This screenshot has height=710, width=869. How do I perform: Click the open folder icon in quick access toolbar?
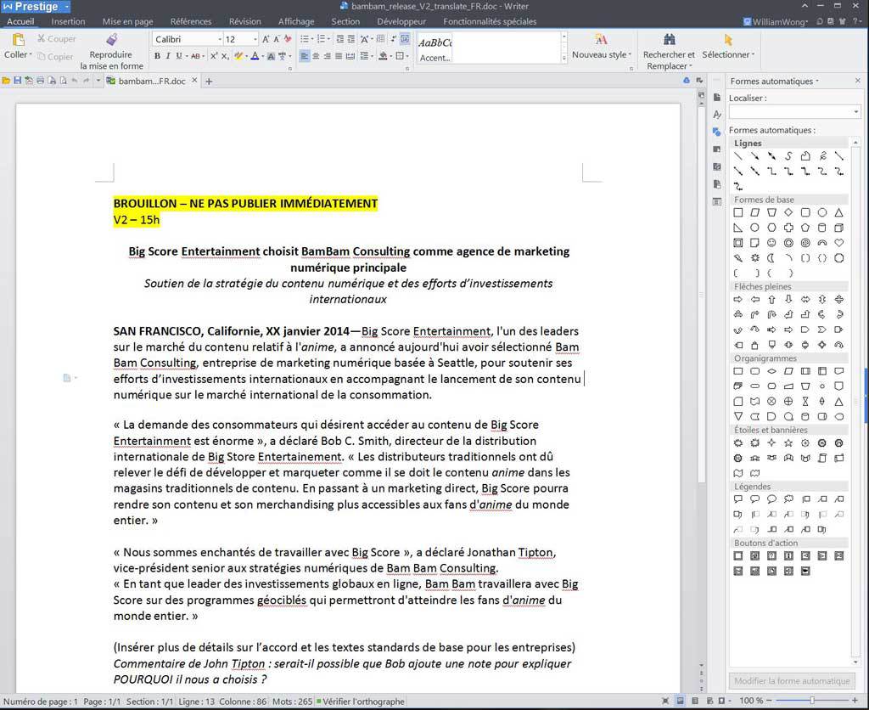pyautogui.click(x=6, y=81)
